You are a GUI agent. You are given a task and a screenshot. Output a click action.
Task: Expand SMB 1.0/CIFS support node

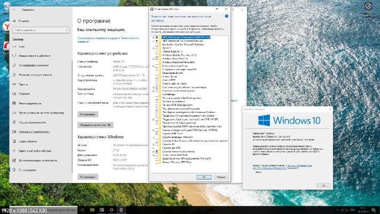pos(153,119)
